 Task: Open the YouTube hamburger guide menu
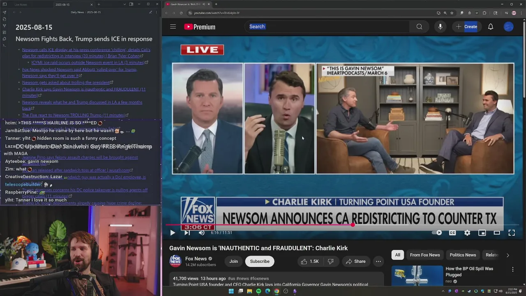(x=173, y=27)
